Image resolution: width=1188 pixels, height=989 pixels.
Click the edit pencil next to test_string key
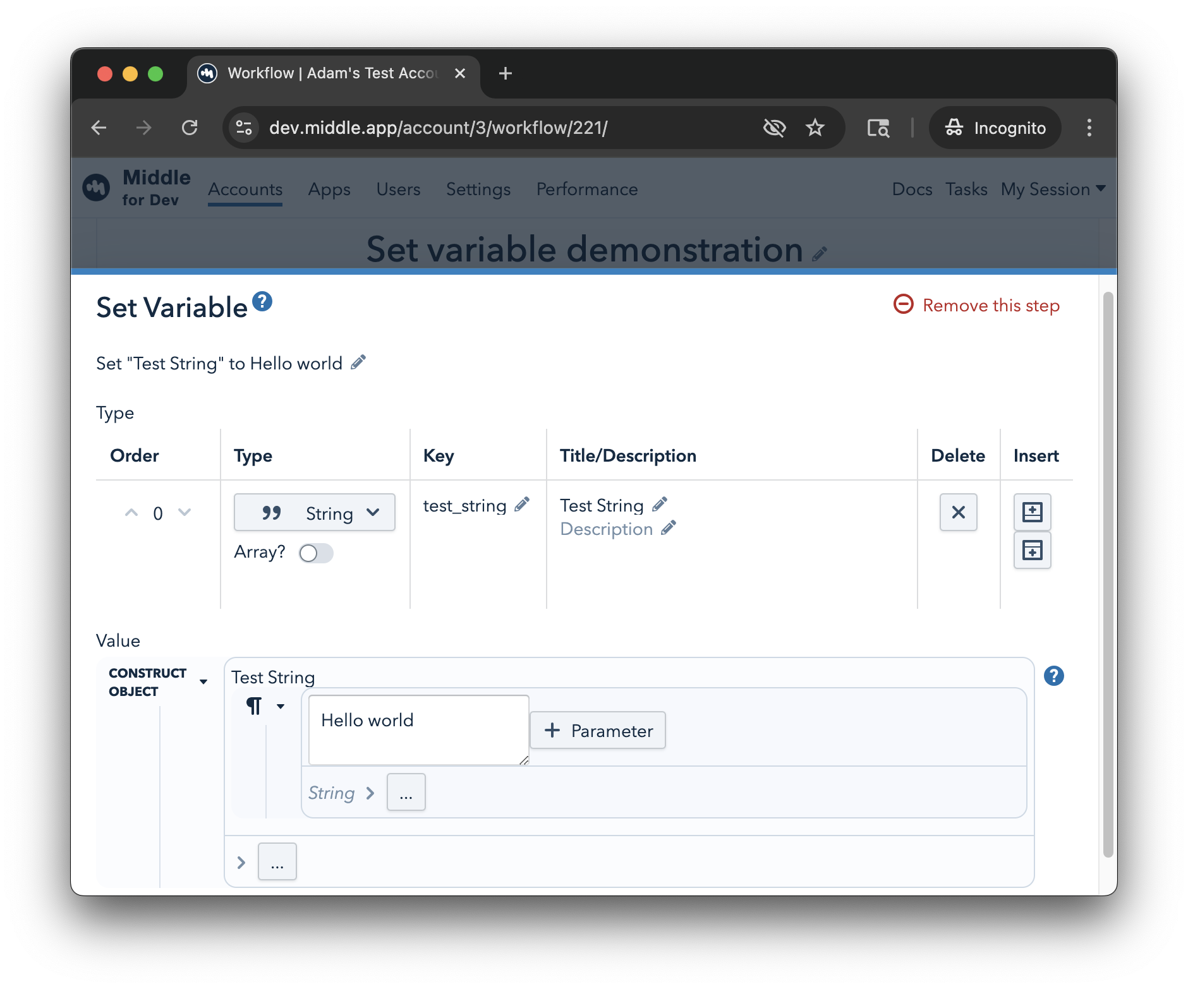click(522, 505)
